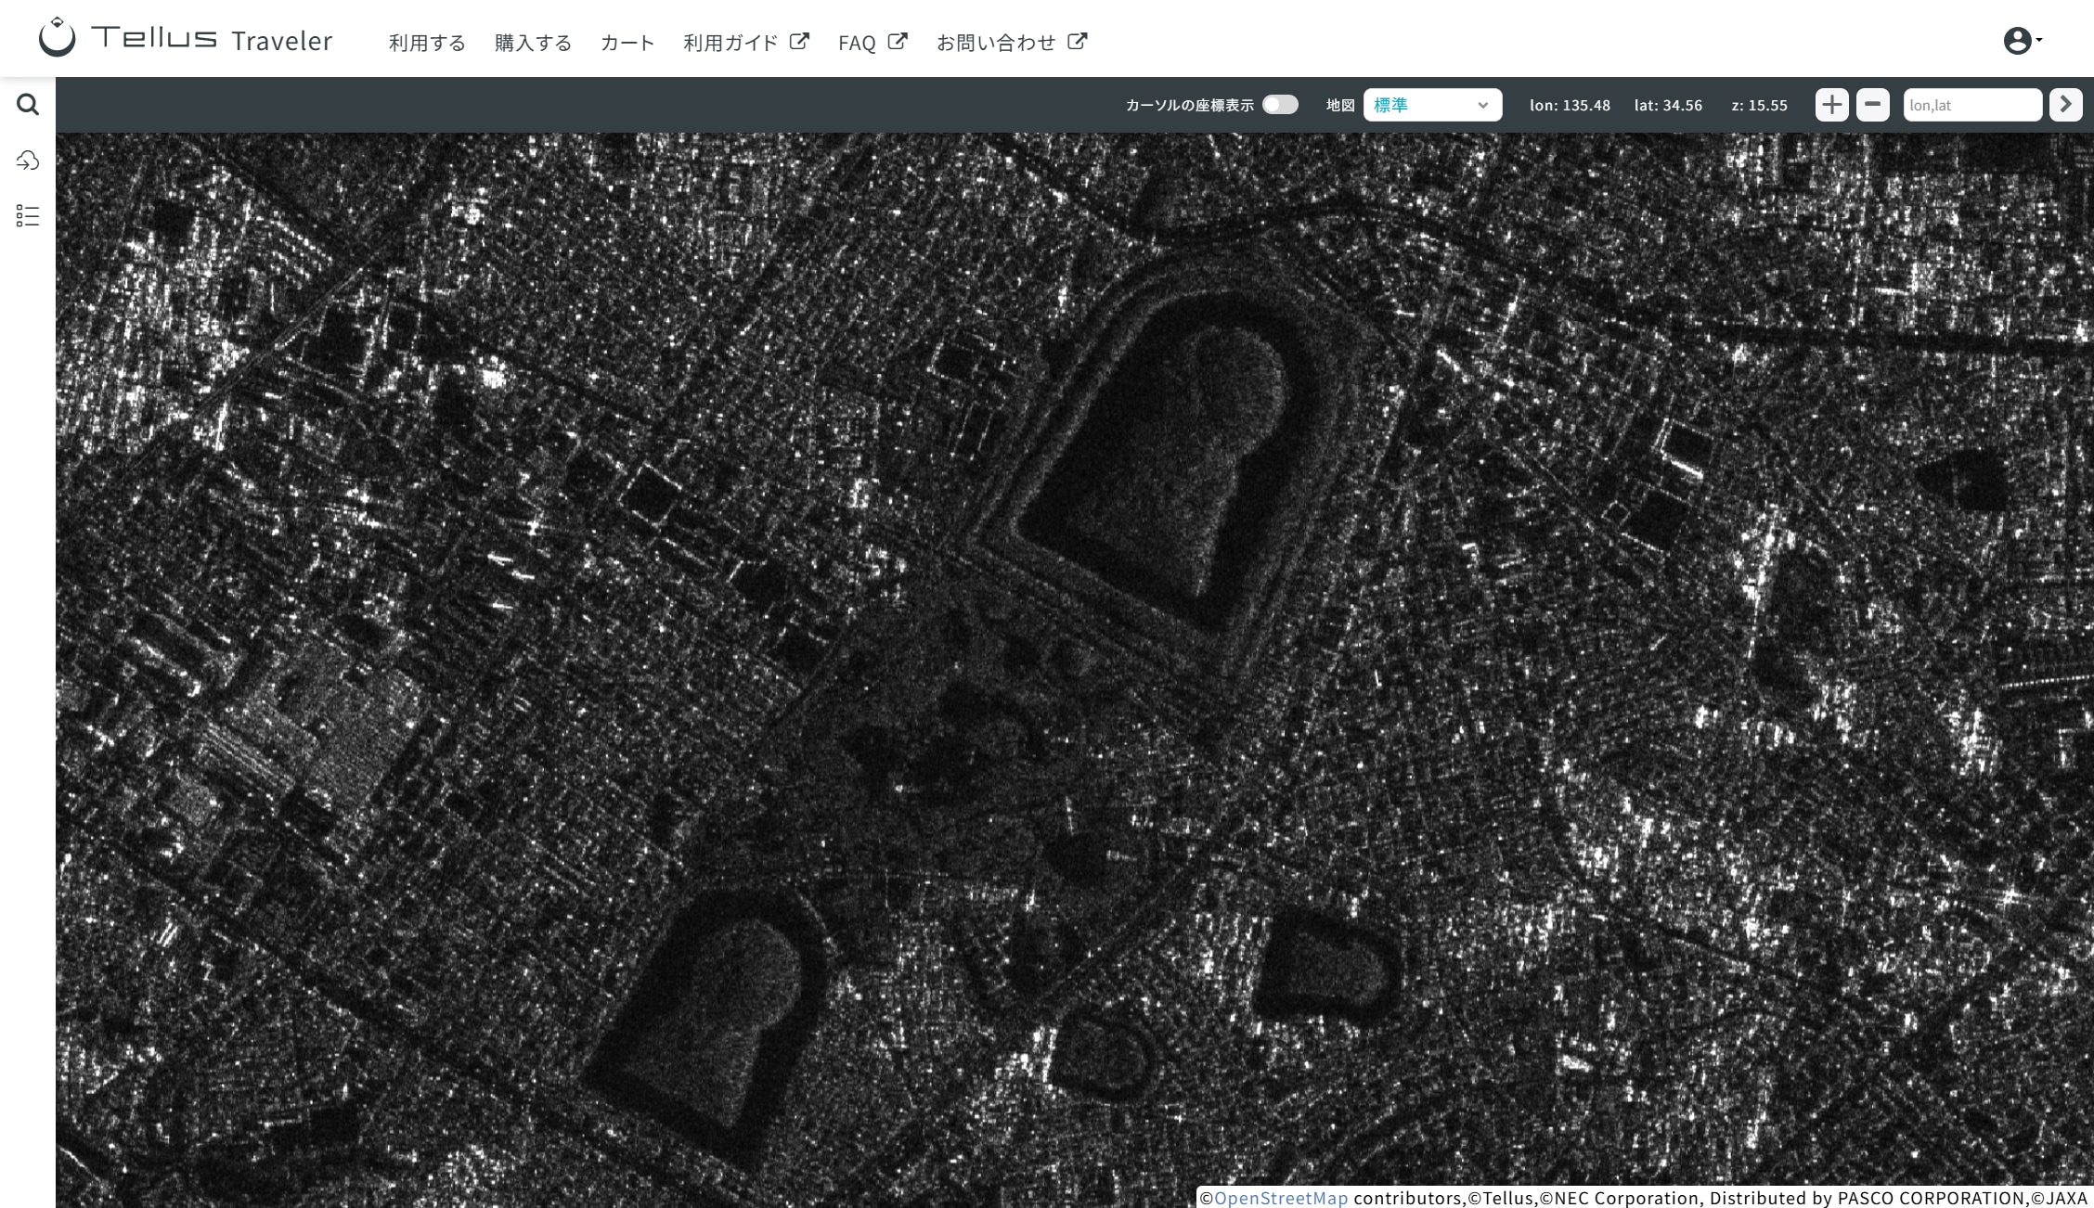Expand the 地図 標準 dropdown
Viewport: 2094px width, 1208px height.
coord(1431,105)
